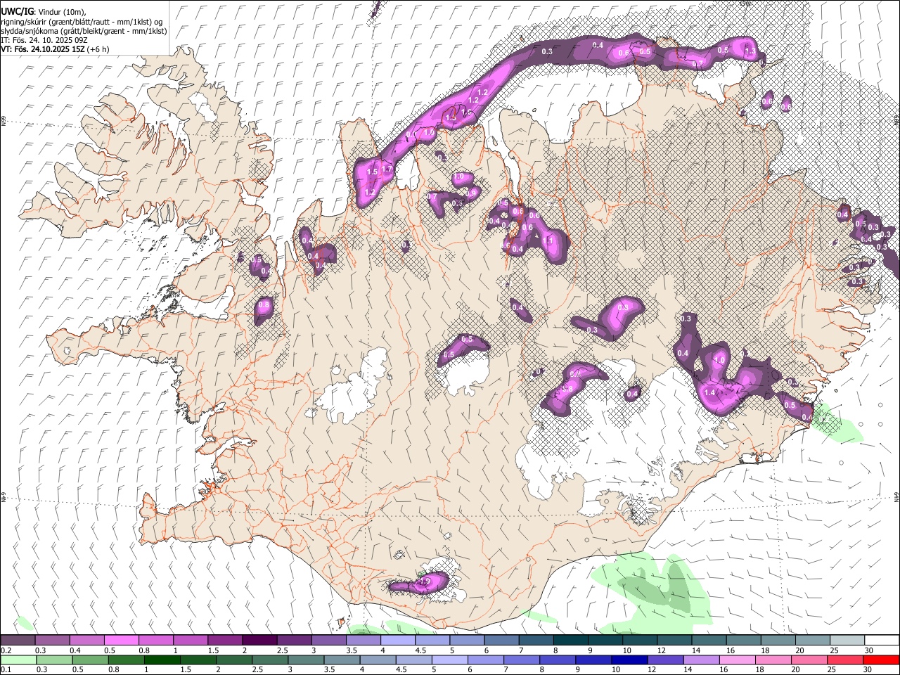Screen dimensions: 900x675
Task: Click the deep blue lower swatch labeled 10
Action: click(x=628, y=660)
